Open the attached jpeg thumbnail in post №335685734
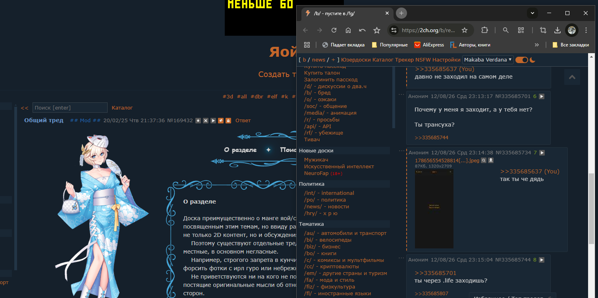Viewport: 598px width, 298px height. pos(434,209)
